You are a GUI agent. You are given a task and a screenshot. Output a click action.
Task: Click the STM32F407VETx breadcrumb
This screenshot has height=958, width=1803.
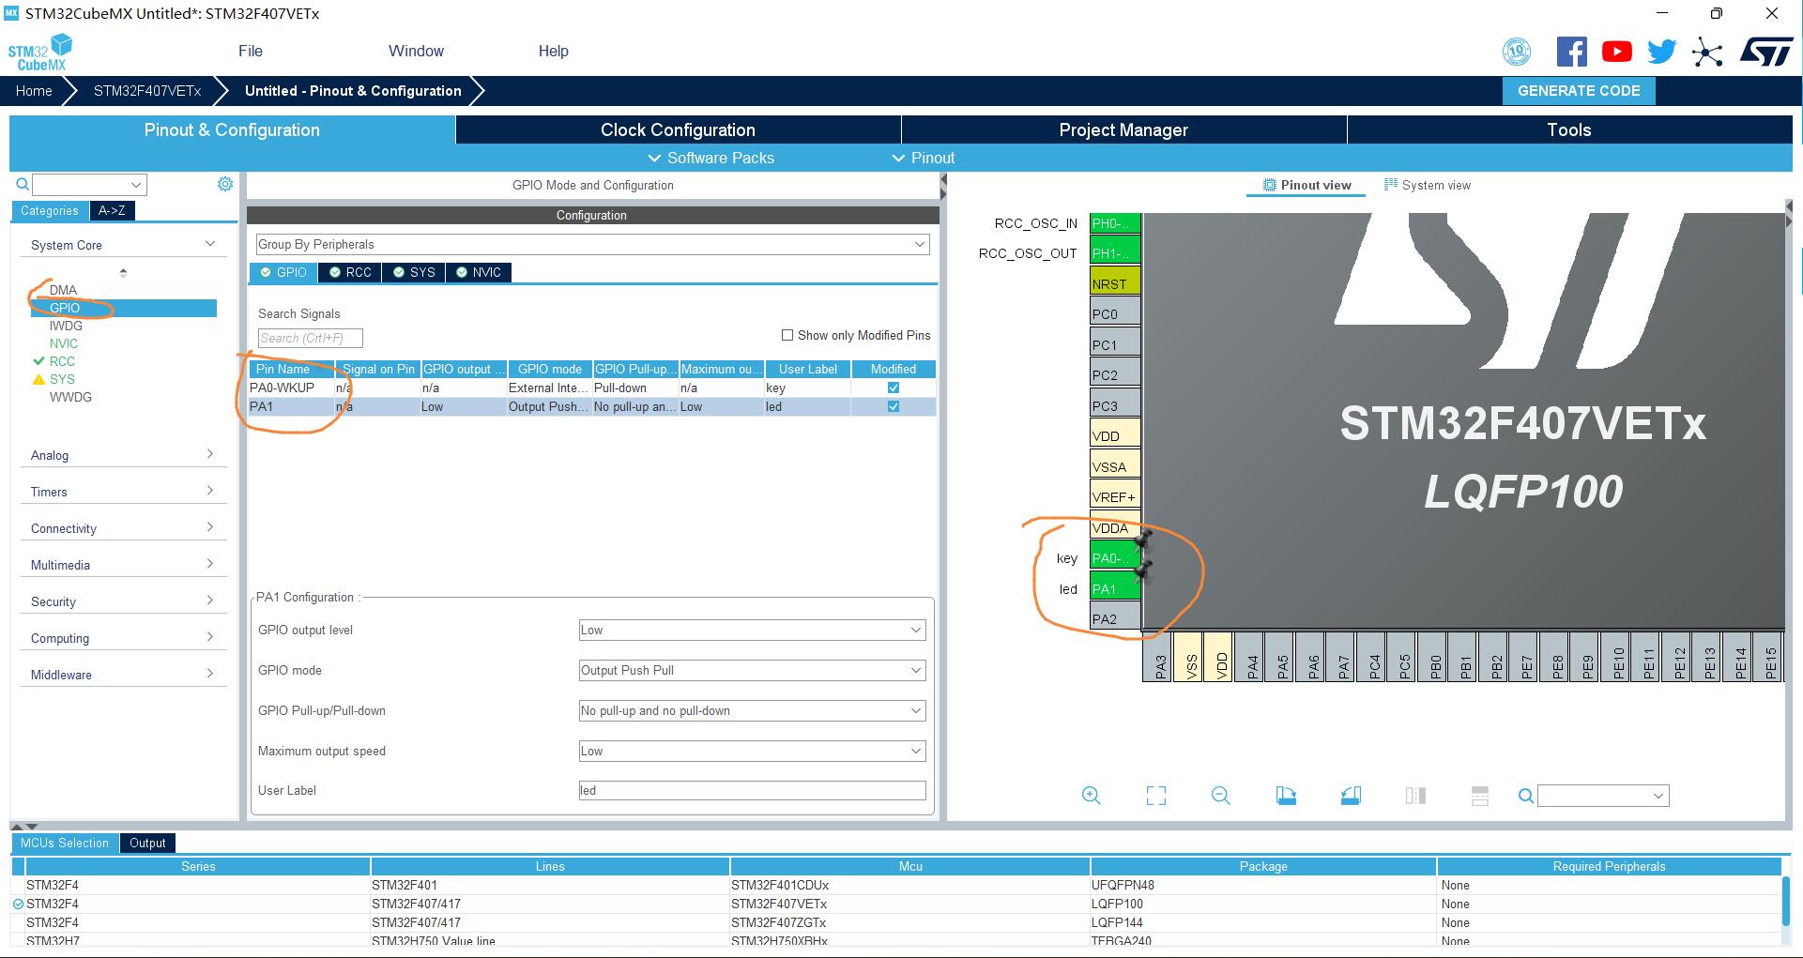tap(147, 91)
